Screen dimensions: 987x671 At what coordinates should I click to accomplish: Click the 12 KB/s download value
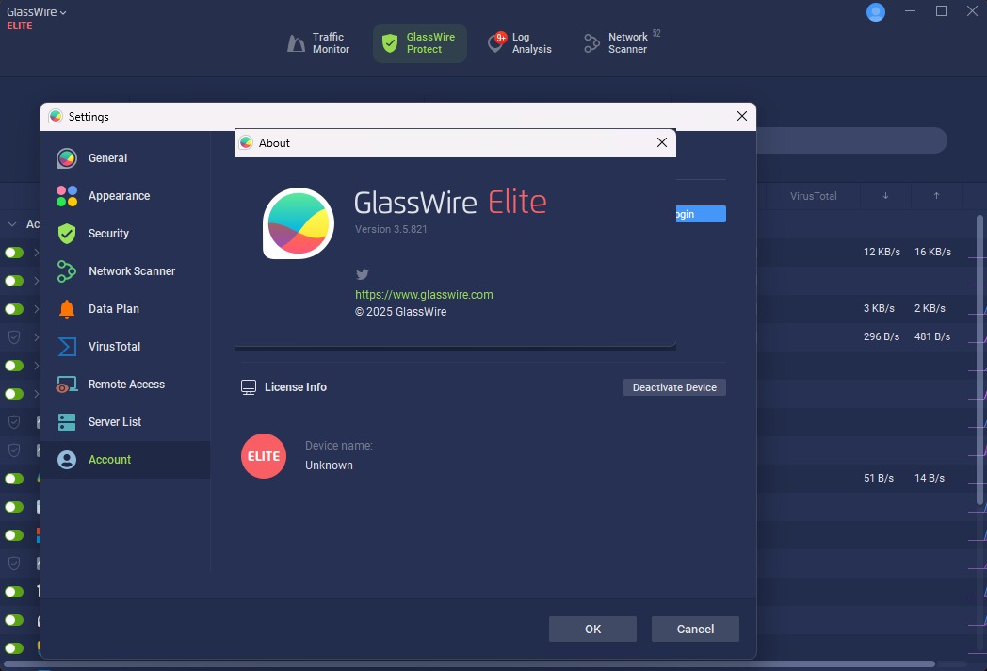coord(882,252)
